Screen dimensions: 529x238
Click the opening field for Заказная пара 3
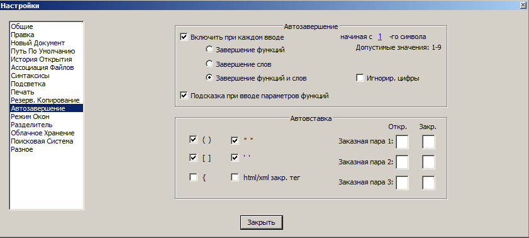[x=402, y=183]
